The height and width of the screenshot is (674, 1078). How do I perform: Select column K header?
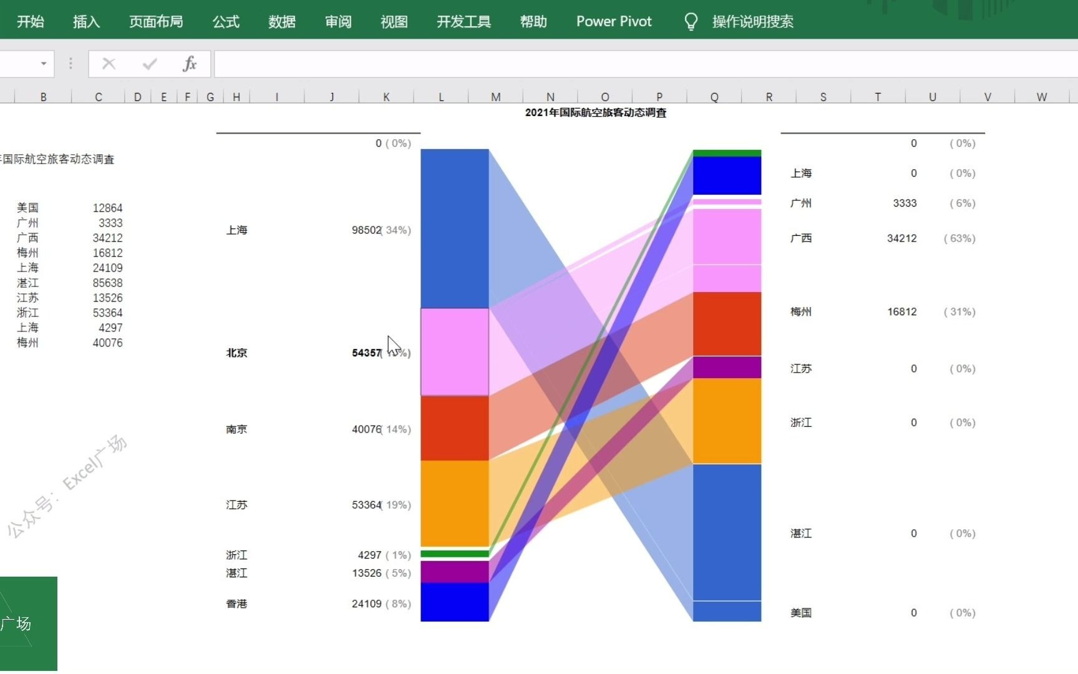tap(386, 96)
